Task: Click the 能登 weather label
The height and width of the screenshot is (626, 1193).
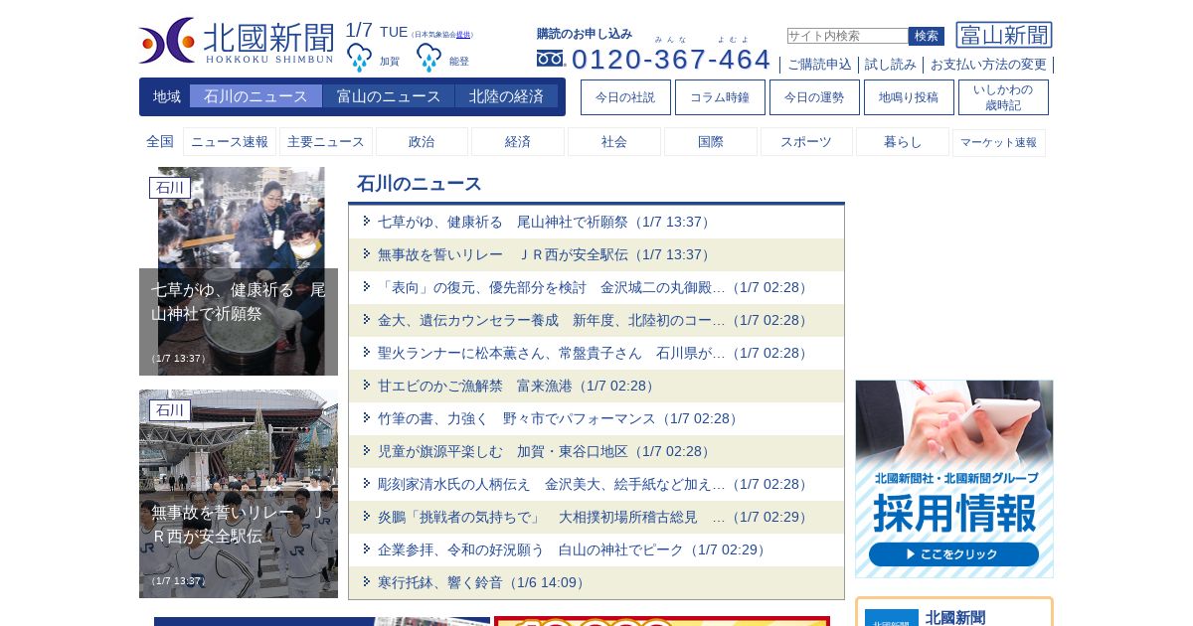Action: [459, 62]
